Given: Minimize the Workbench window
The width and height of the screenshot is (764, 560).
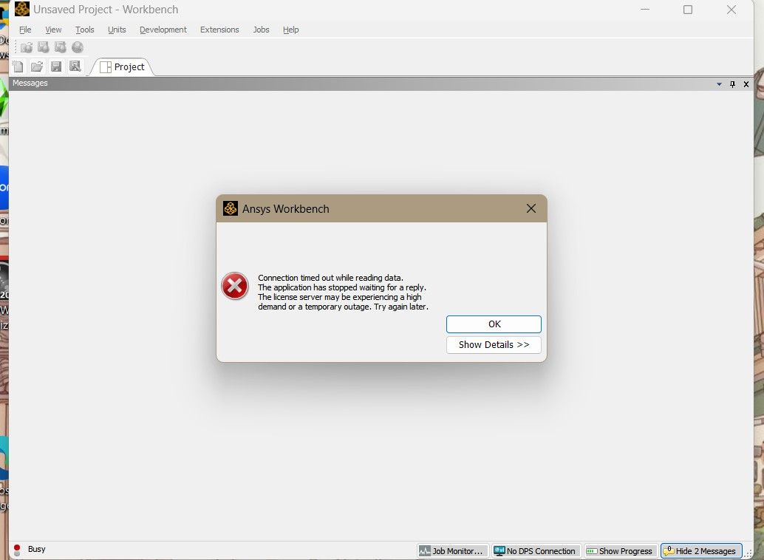Looking at the screenshot, I should [x=645, y=10].
